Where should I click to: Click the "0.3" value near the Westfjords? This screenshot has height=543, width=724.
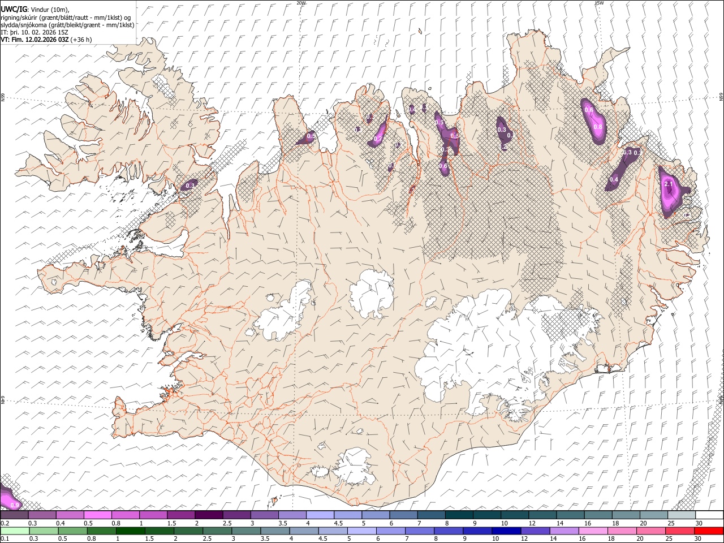[x=191, y=186]
